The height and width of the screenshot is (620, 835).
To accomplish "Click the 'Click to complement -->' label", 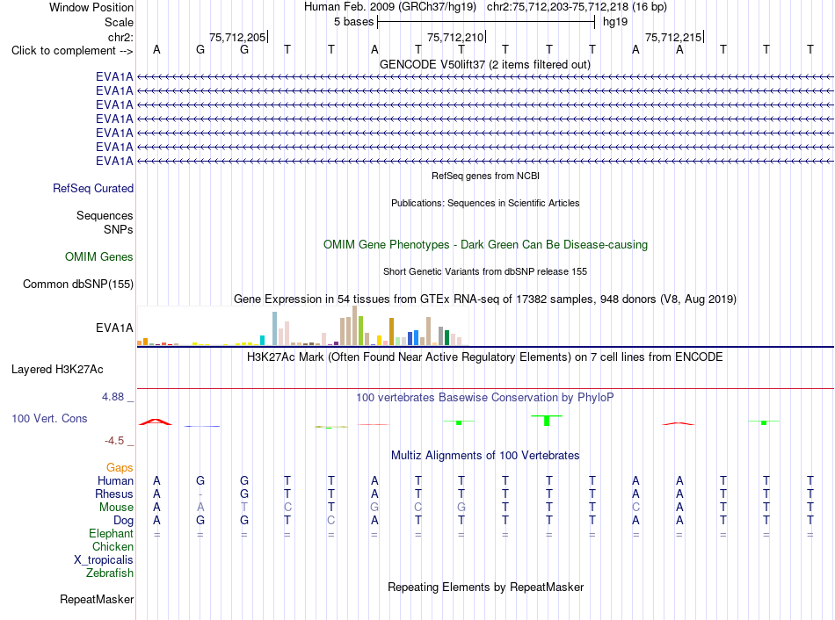I will (72, 51).
